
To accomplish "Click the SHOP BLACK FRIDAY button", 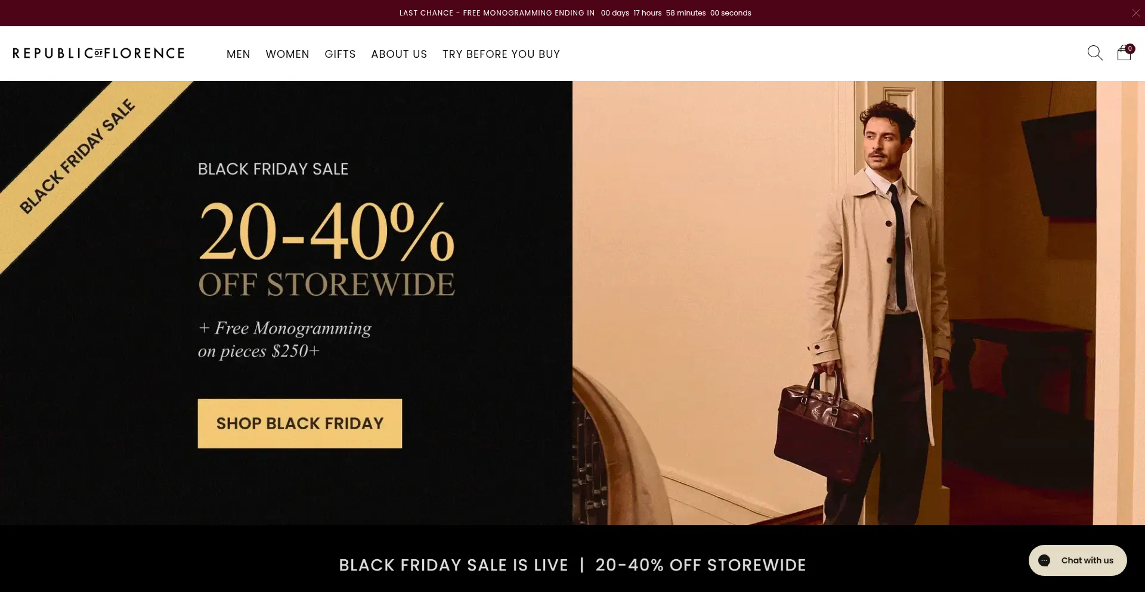I will point(300,423).
